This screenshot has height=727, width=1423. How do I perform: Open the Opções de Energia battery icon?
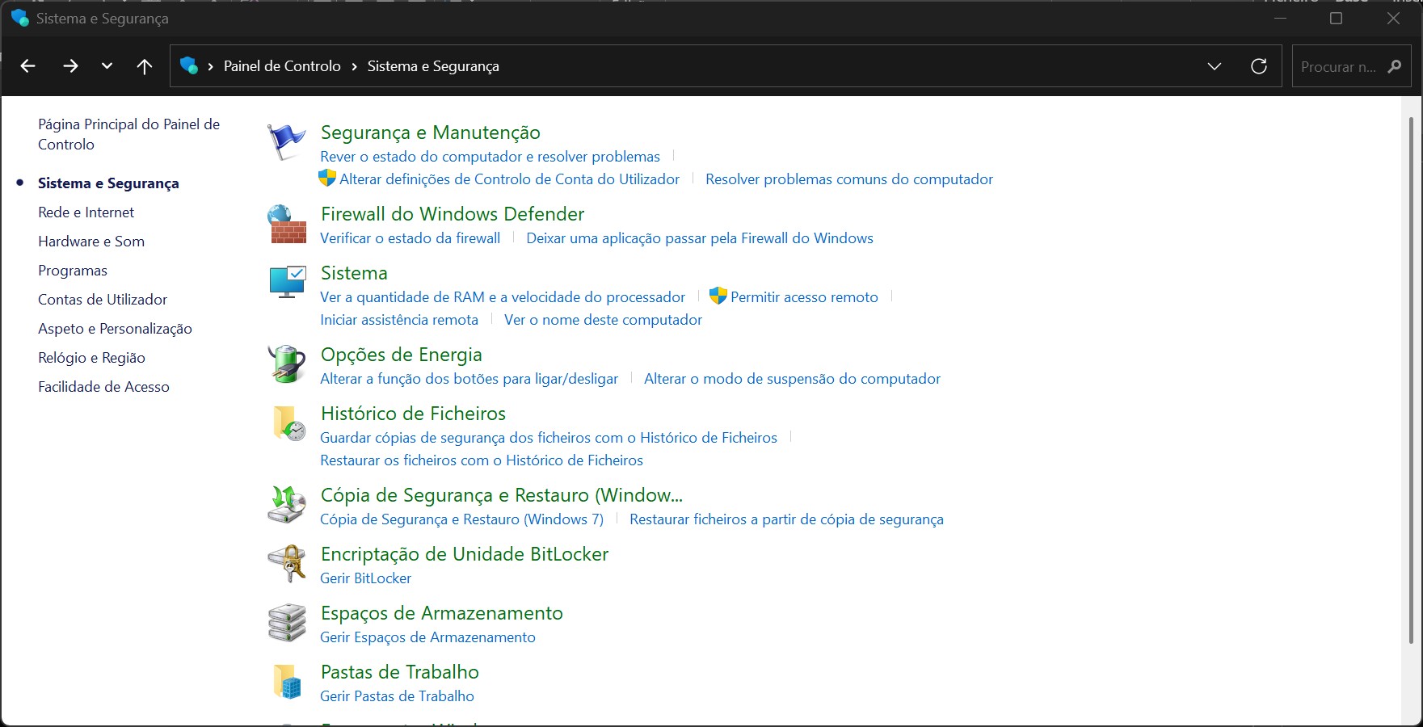[x=287, y=364]
